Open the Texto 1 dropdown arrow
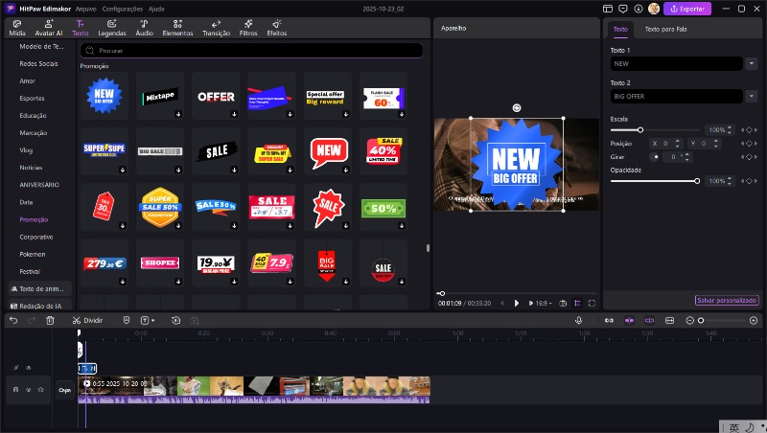 [x=751, y=63]
